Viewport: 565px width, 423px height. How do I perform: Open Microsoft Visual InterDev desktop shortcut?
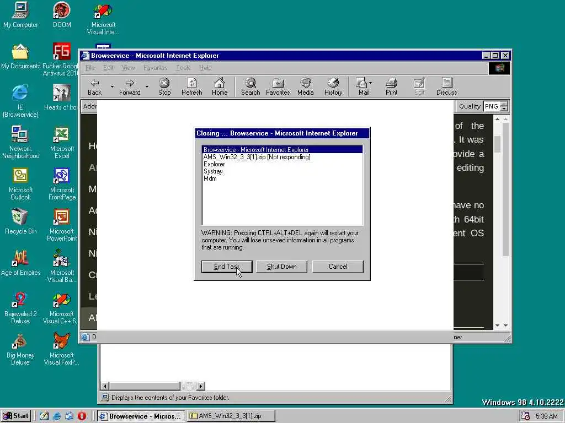point(103,19)
